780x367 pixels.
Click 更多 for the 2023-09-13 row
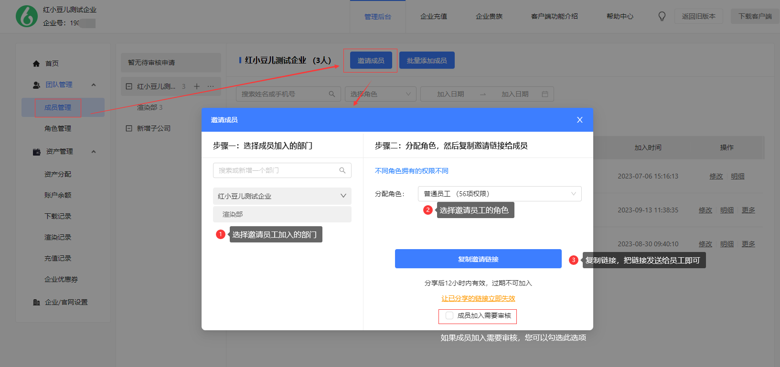pyautogui.click(x=748, y=210)
